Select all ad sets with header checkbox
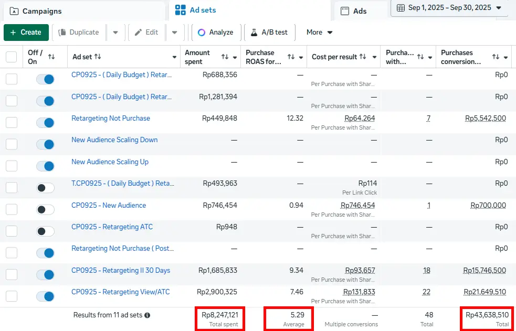Image resolution: width=516 pixels, height=331 pixels. coord(12,57)
